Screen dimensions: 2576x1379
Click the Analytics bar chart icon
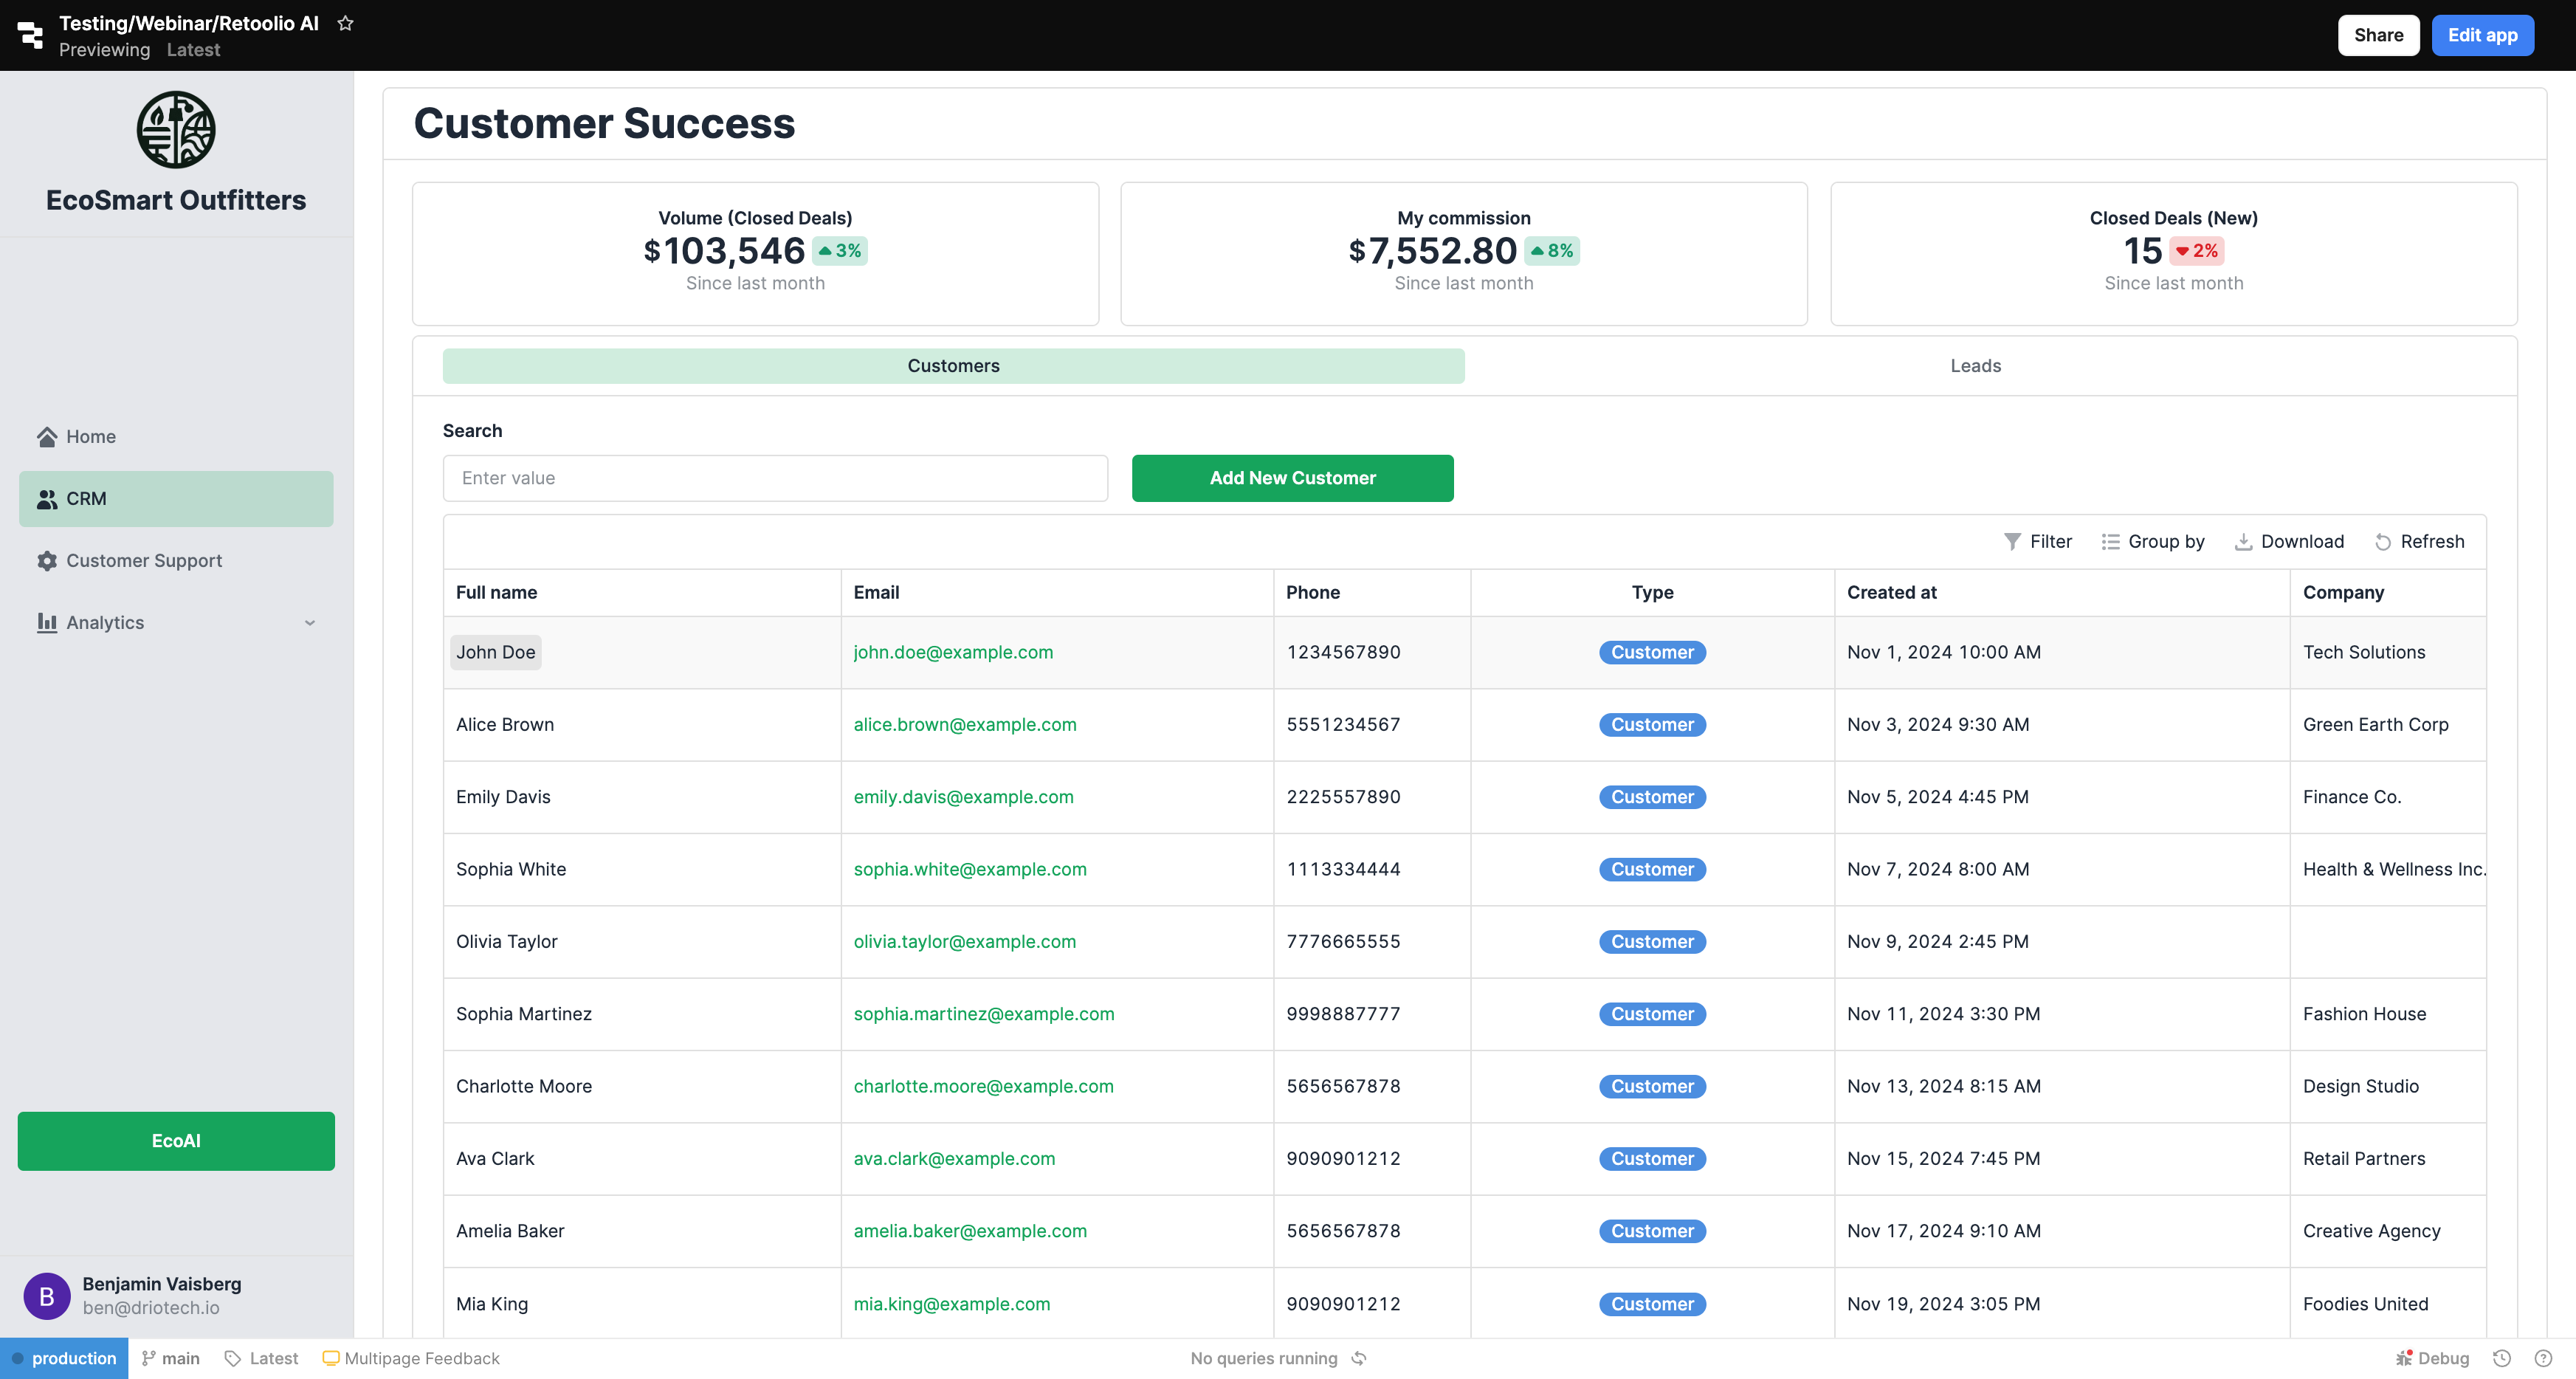47,623
